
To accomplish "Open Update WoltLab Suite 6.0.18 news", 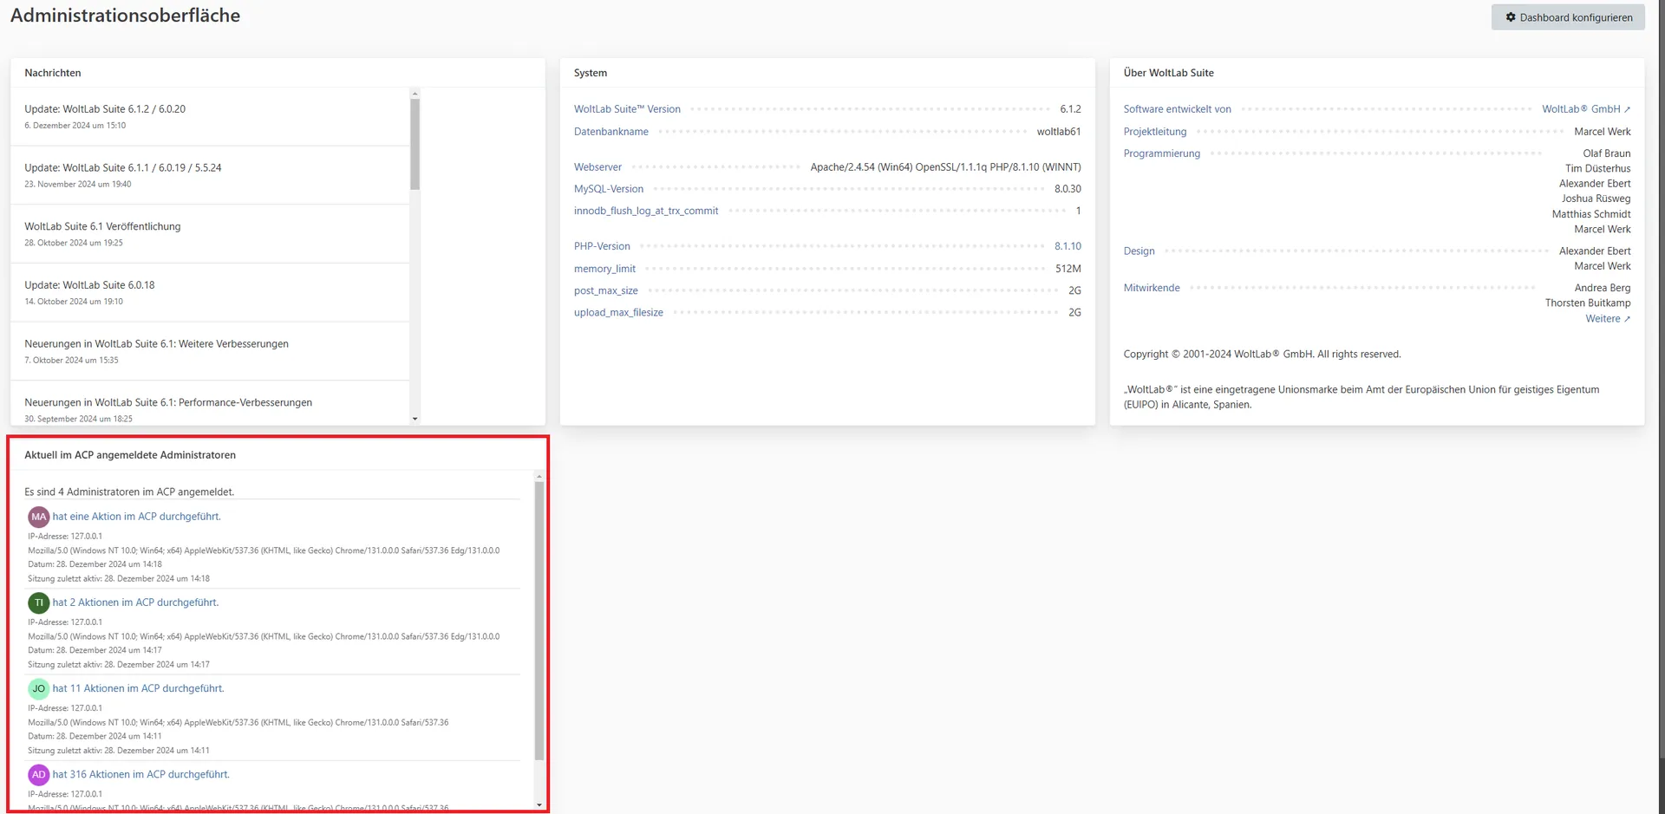I will click(89, 285).
